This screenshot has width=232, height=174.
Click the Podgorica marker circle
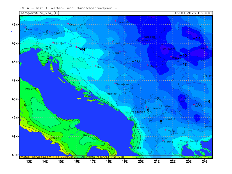(x=130, y=110)
